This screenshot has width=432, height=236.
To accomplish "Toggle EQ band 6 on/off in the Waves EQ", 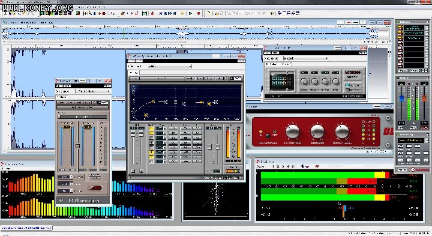I will [x=151, y=152].
